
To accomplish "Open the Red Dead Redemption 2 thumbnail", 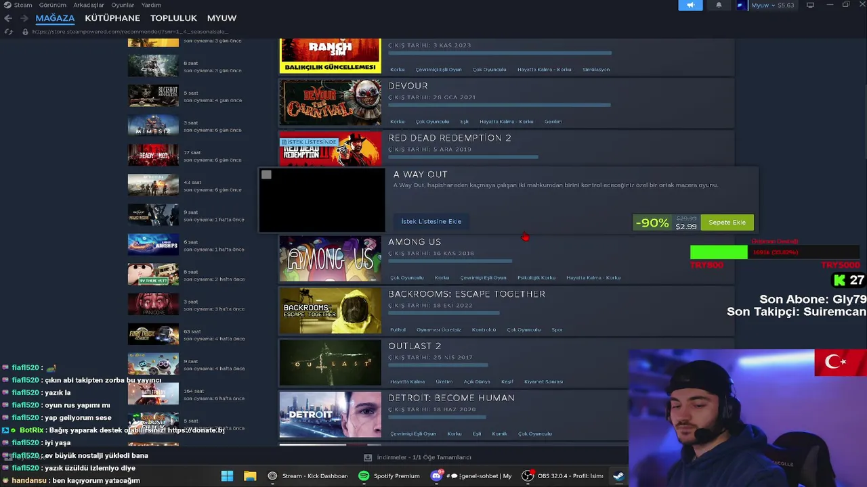I will (x=331, y=149).
